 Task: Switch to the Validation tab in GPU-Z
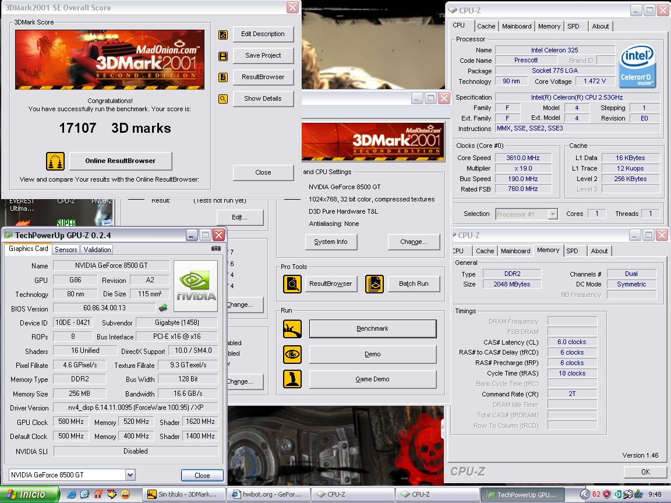click(x=97, y=250)
